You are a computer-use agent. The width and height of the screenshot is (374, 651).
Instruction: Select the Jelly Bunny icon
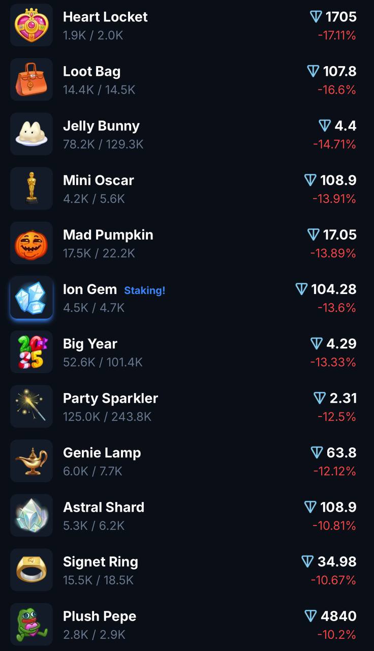(x=32, y=134)
